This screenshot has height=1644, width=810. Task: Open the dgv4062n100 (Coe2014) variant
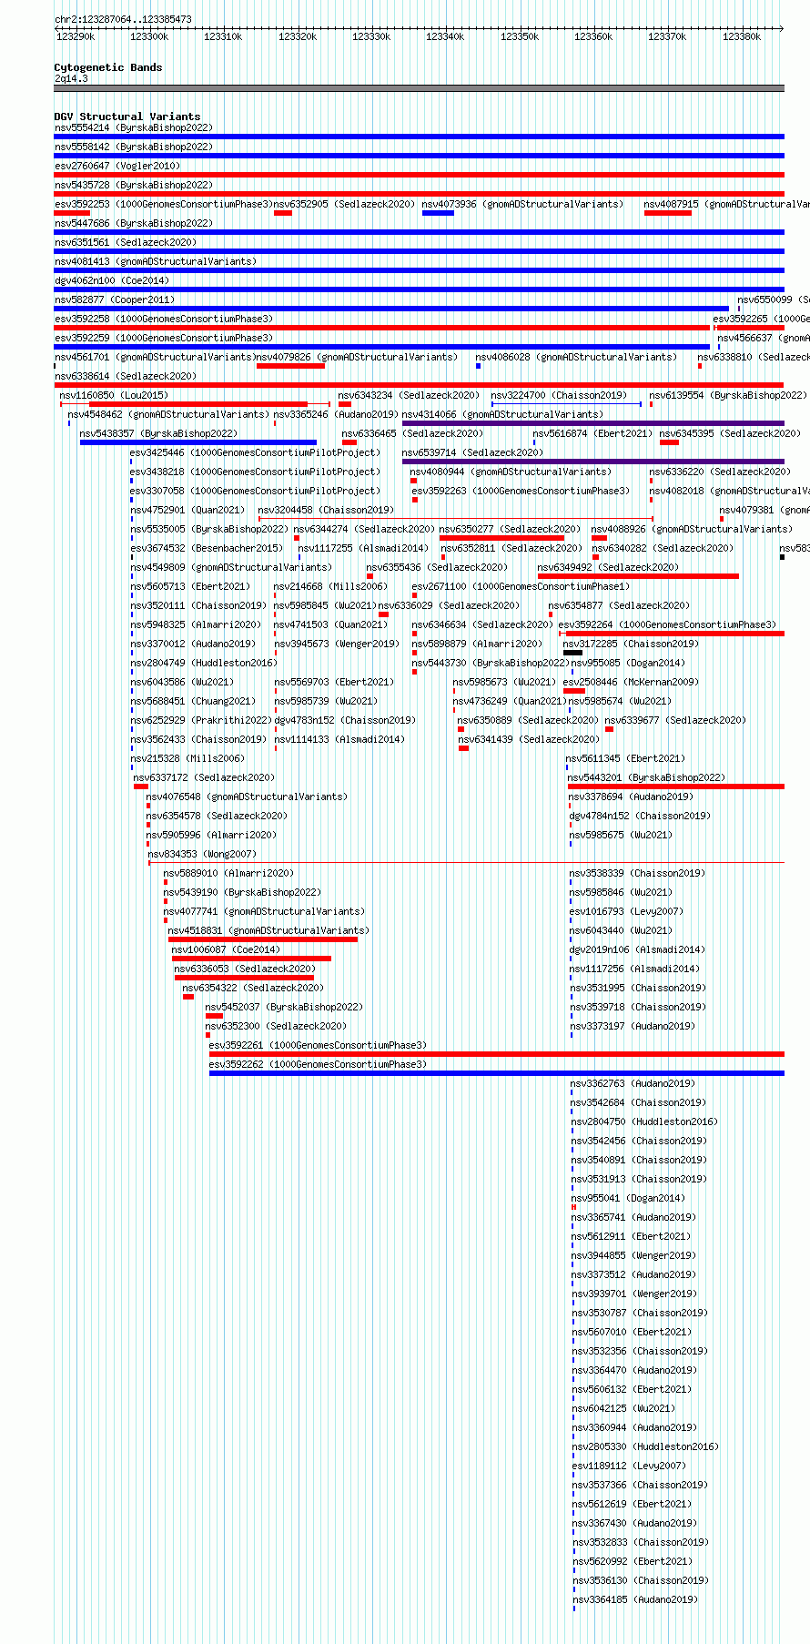[112, 281]
